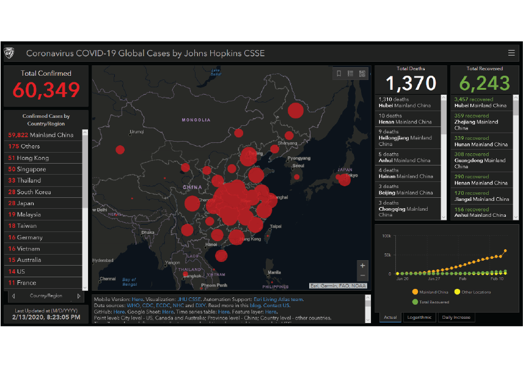
Task: Zoom in on the map
Action: coord(363,266)
